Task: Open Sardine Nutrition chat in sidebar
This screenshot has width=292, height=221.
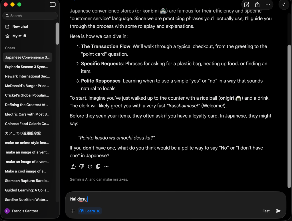Action: coord(27,200)
